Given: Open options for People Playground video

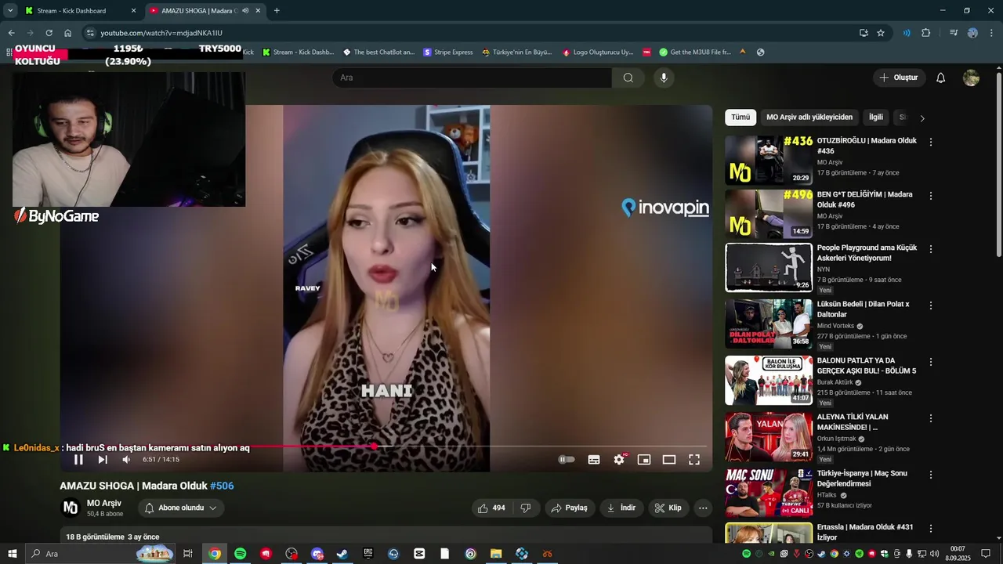Looking at the screenshot, I should [x=931, y=249].
